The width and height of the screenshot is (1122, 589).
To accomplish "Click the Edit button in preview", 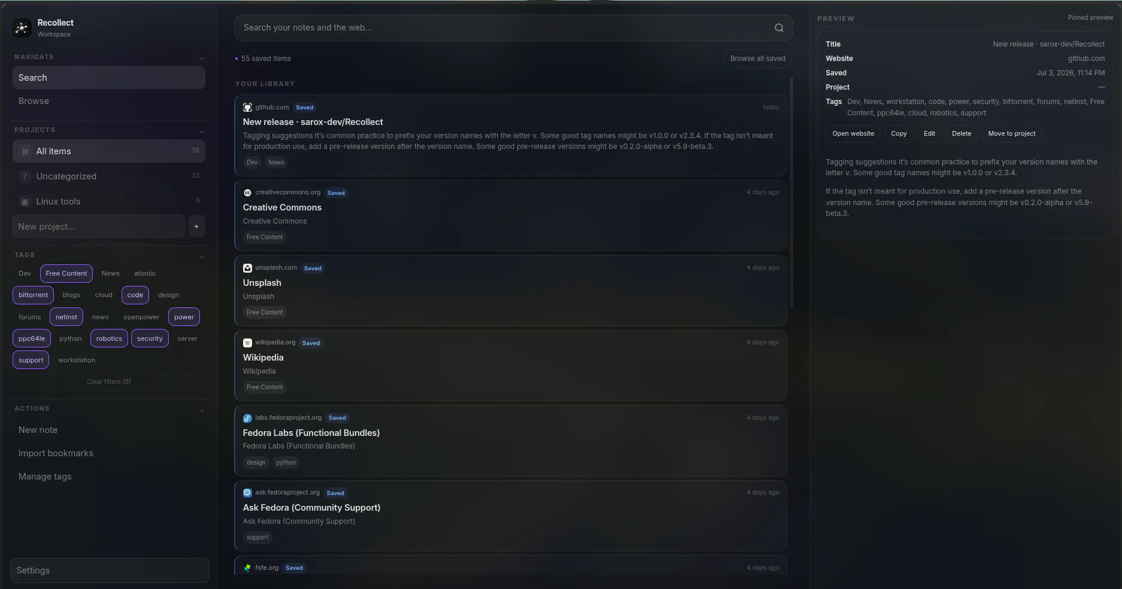I will (x=929, y=134).
